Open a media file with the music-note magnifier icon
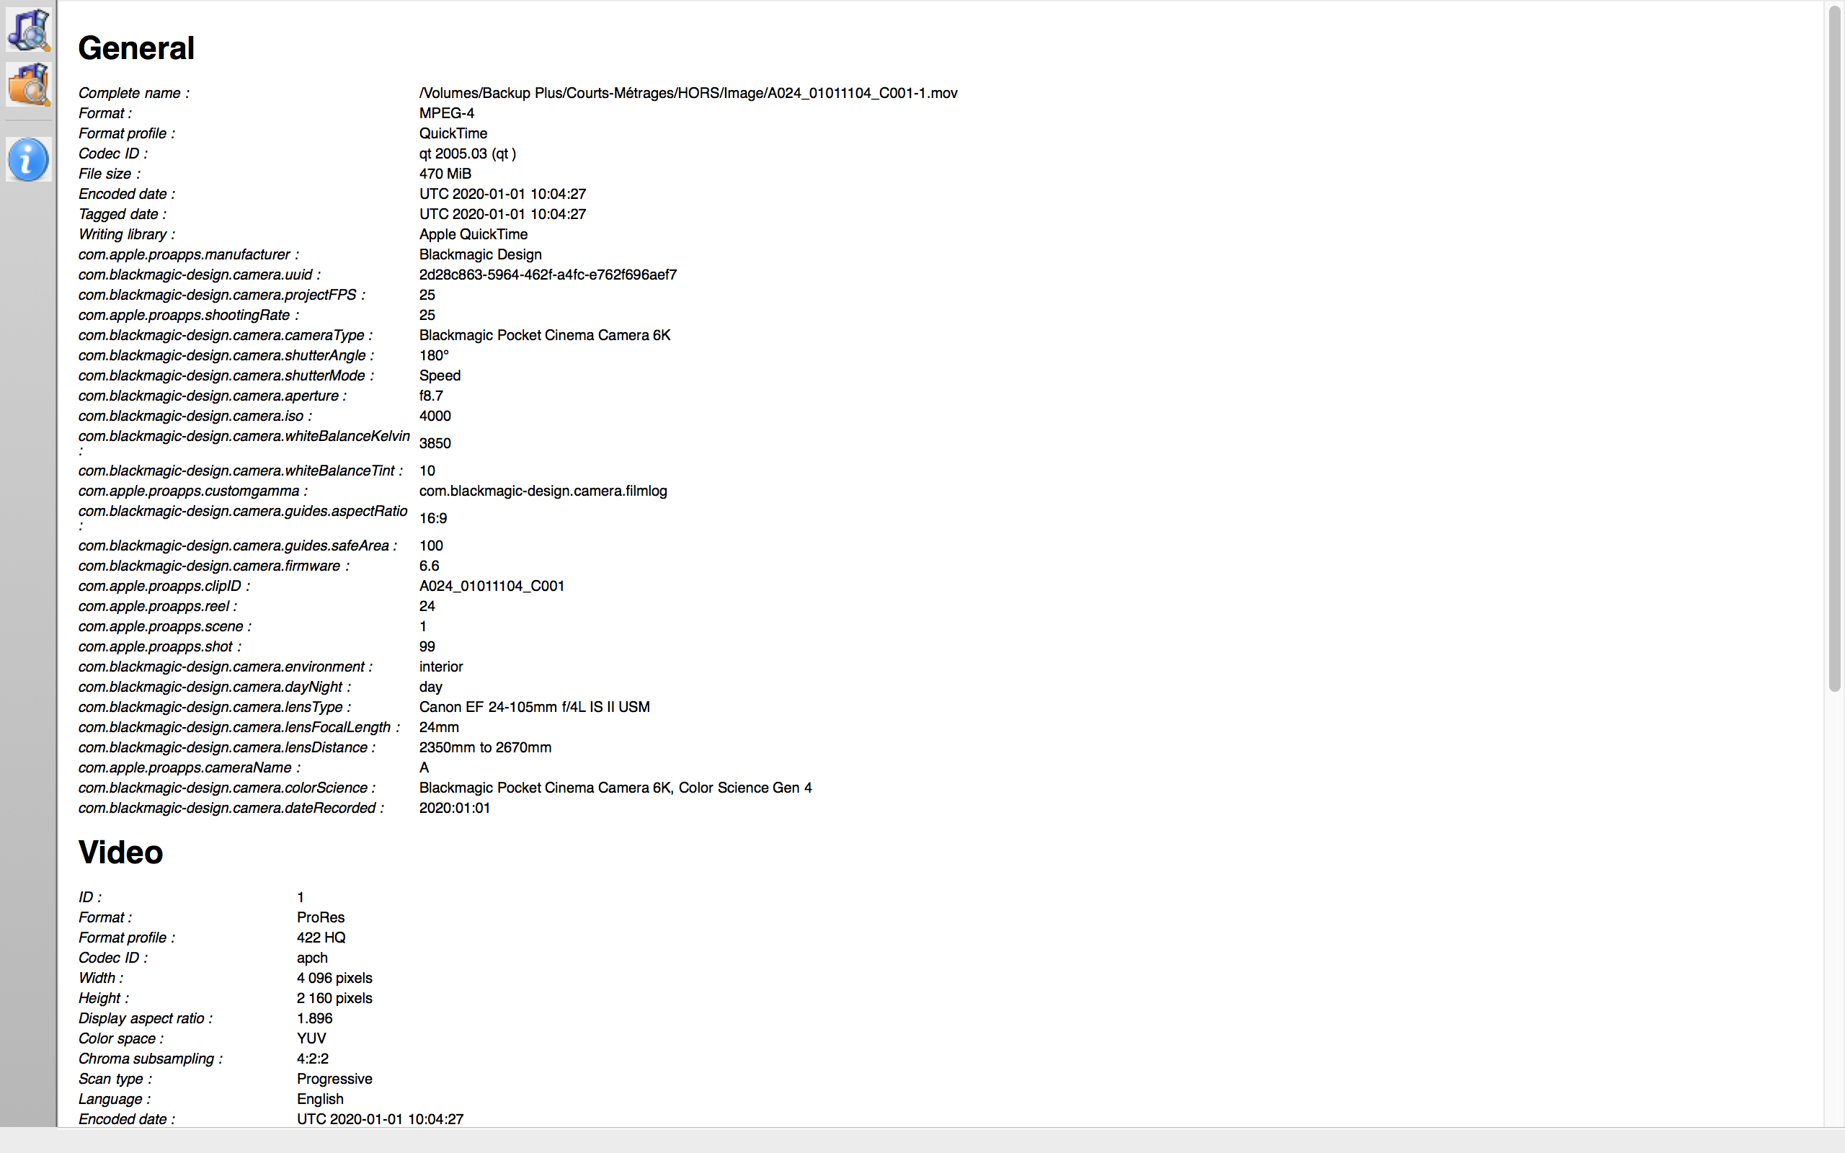This screenshot has height=1153, width=1845. (29, 30)
